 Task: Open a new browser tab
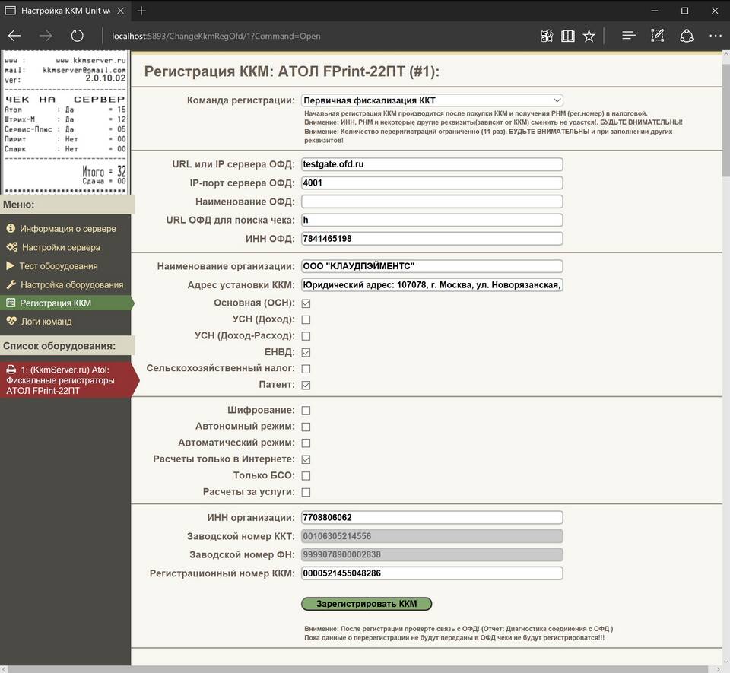[x=141, y=10]
